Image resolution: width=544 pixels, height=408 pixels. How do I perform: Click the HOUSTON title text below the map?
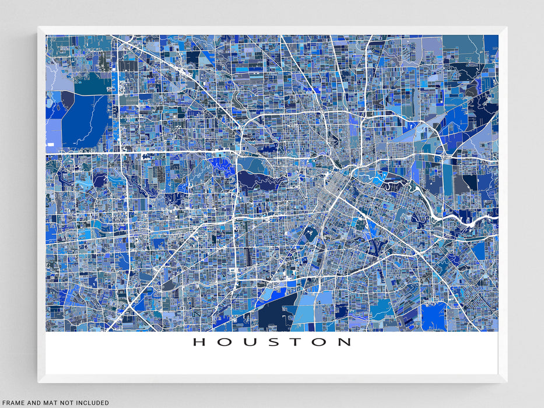pyautogui.click(x=272, y=342)
